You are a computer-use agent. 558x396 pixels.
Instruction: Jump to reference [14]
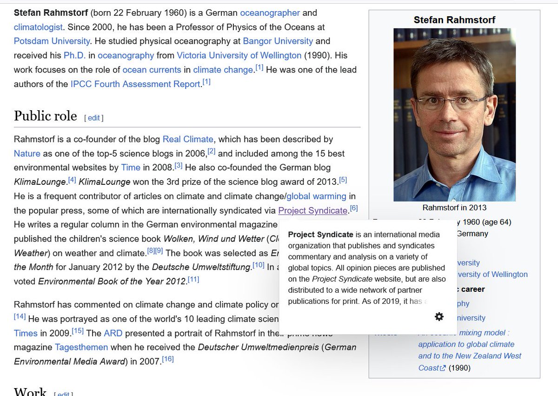point(20,317)
